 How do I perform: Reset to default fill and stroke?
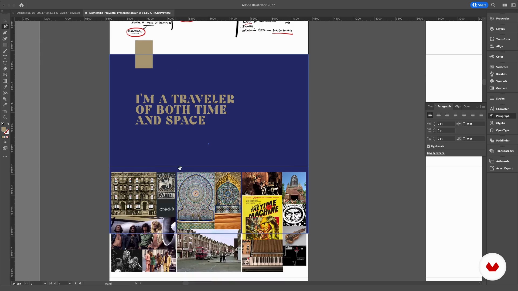tap(3, 124)
